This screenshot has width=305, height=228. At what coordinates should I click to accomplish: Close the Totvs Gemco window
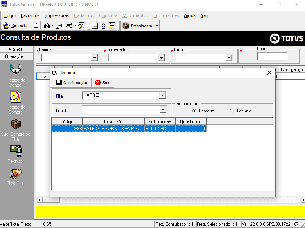pyautogui.click(x=296, y=4)
